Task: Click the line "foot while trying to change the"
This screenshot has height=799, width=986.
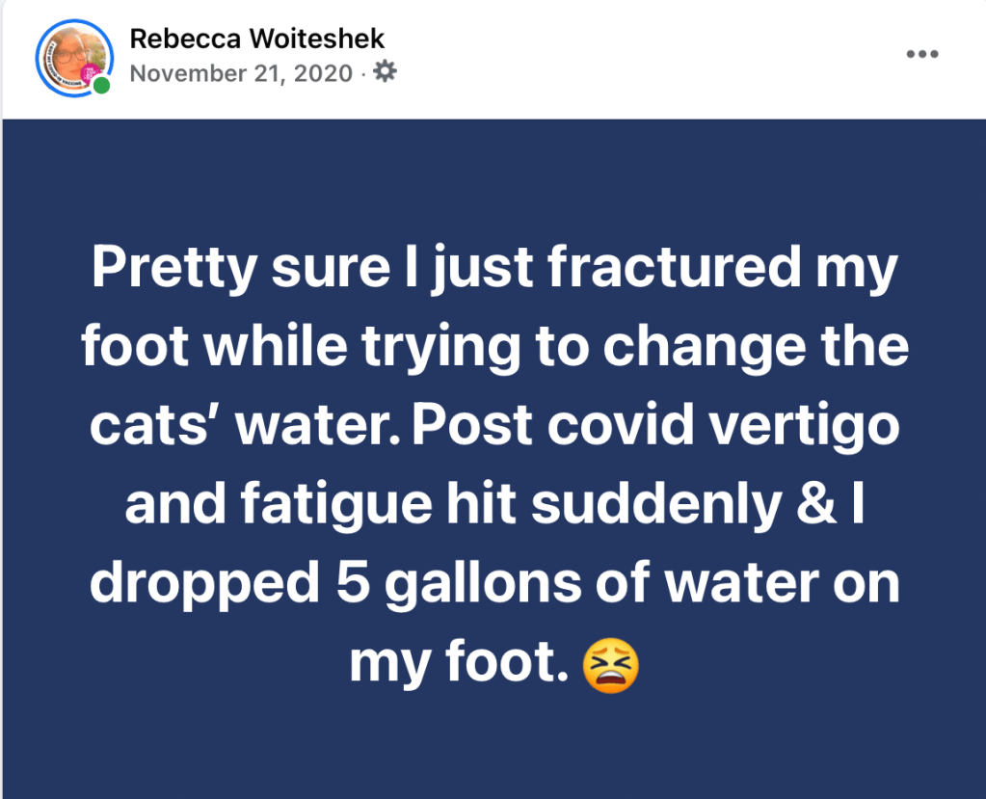Action: 494,347
